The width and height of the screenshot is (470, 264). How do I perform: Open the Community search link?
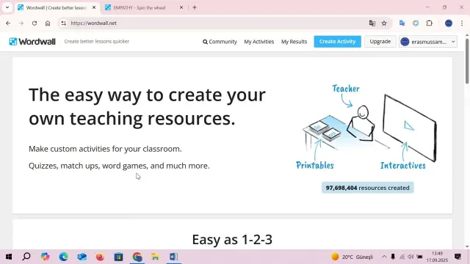pyautogui.click(x=220, y=42)
